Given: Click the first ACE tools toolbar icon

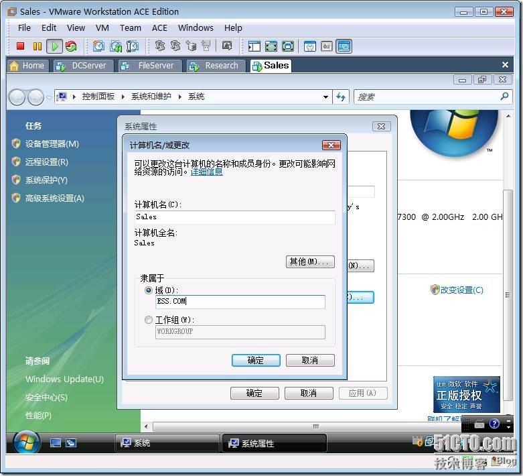Looking at the screenshot, I should click(160, 46).
